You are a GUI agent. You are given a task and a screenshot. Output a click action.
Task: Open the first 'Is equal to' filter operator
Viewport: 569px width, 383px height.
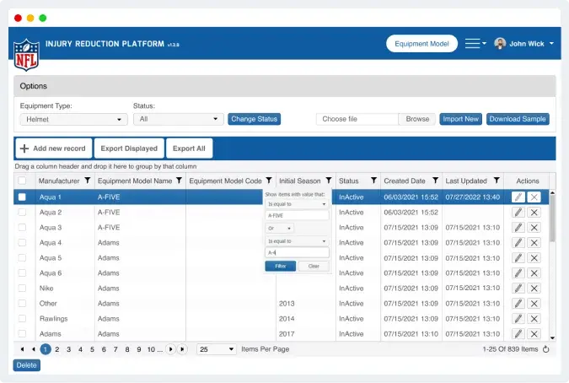click(x=297, y=204)
